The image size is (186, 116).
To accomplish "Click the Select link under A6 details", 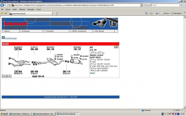I will tap(92, 73).
